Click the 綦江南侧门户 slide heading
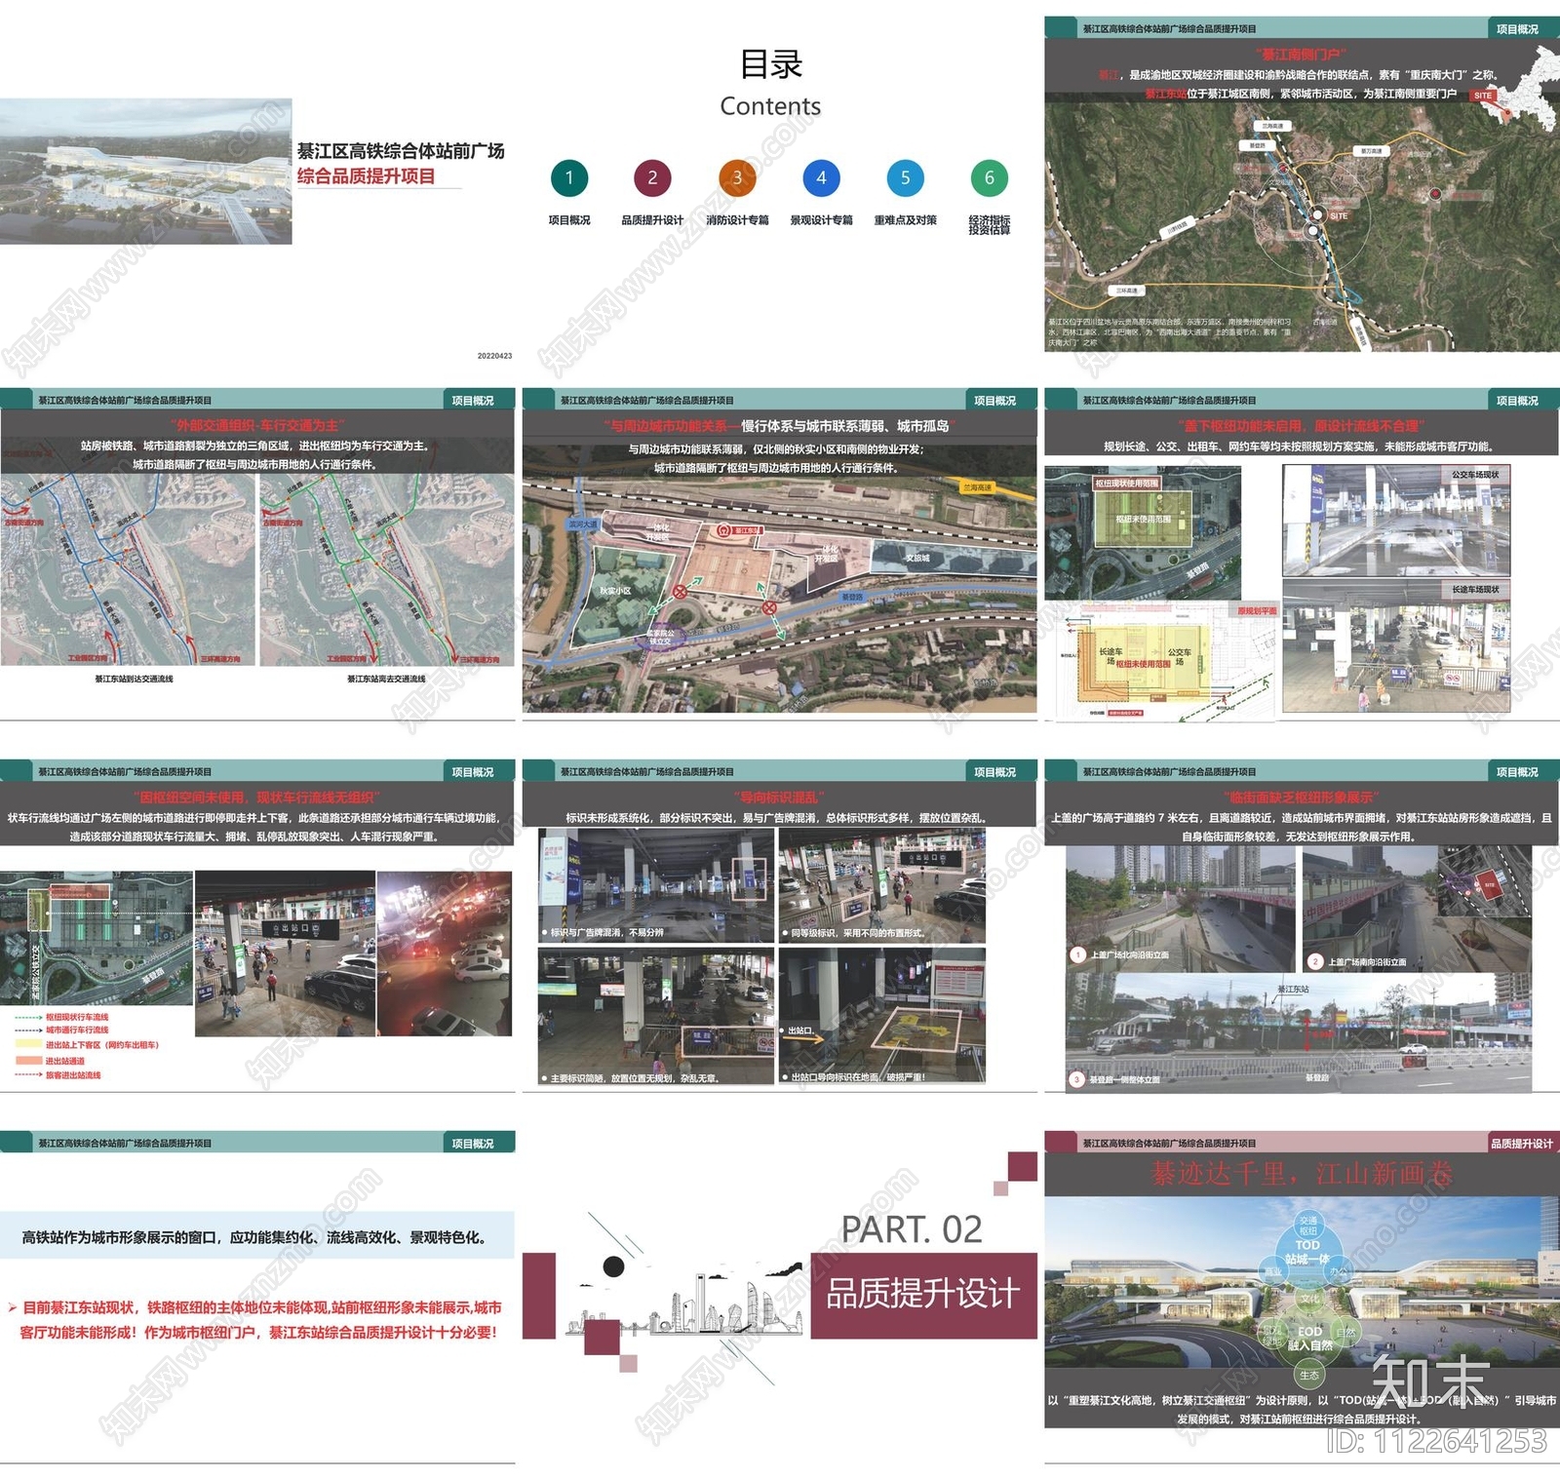1560x1479 pixels. click(x=1301, y=55)
